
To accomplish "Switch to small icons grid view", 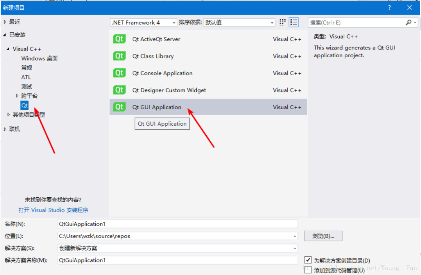I will (x=282, y=23).
